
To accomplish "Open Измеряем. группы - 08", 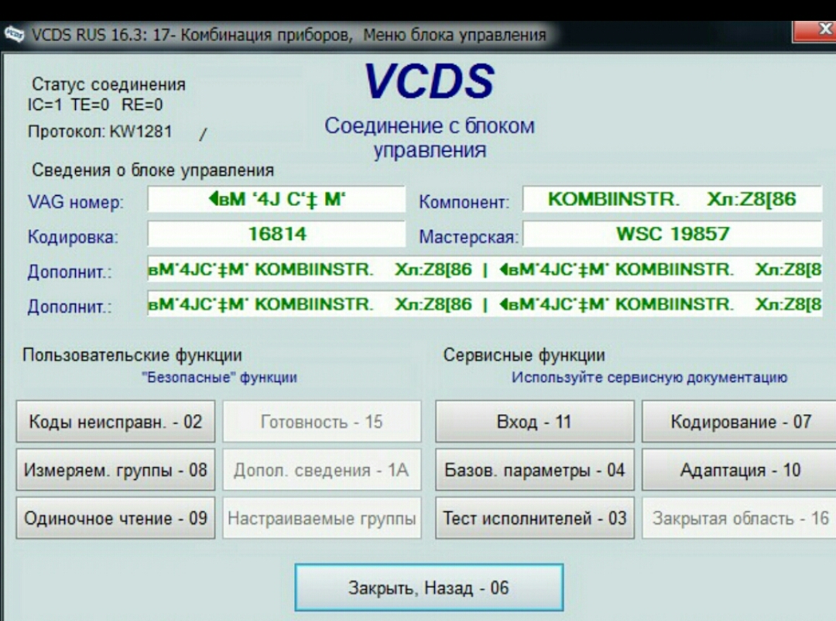I will (x=115, y=470).
